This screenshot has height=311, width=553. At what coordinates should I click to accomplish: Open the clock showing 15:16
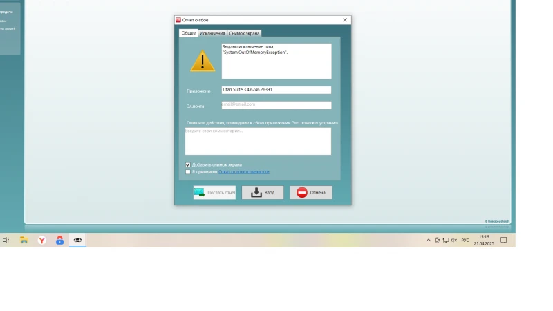click(484, 240)
